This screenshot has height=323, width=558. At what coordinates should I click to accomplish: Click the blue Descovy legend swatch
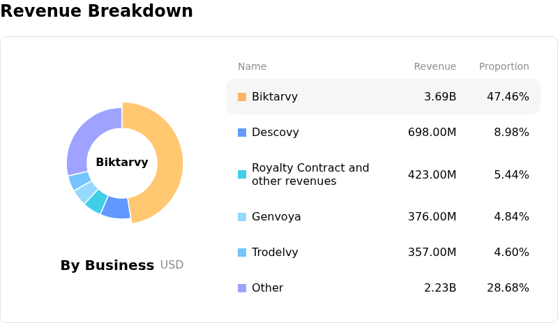pyautogui.click(x=242, y=133)
